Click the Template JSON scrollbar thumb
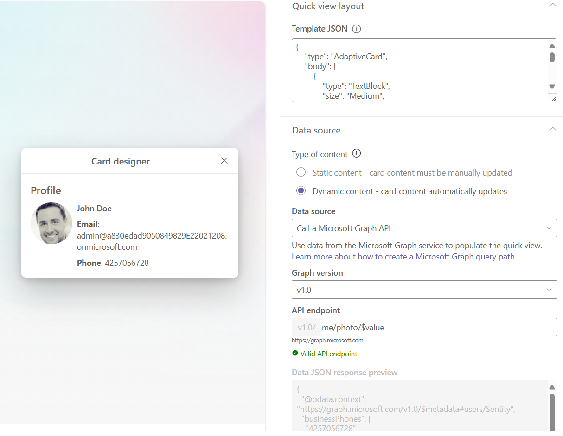Image resolution: width=563 pixels, height=436 pixels. pos(552,57)
